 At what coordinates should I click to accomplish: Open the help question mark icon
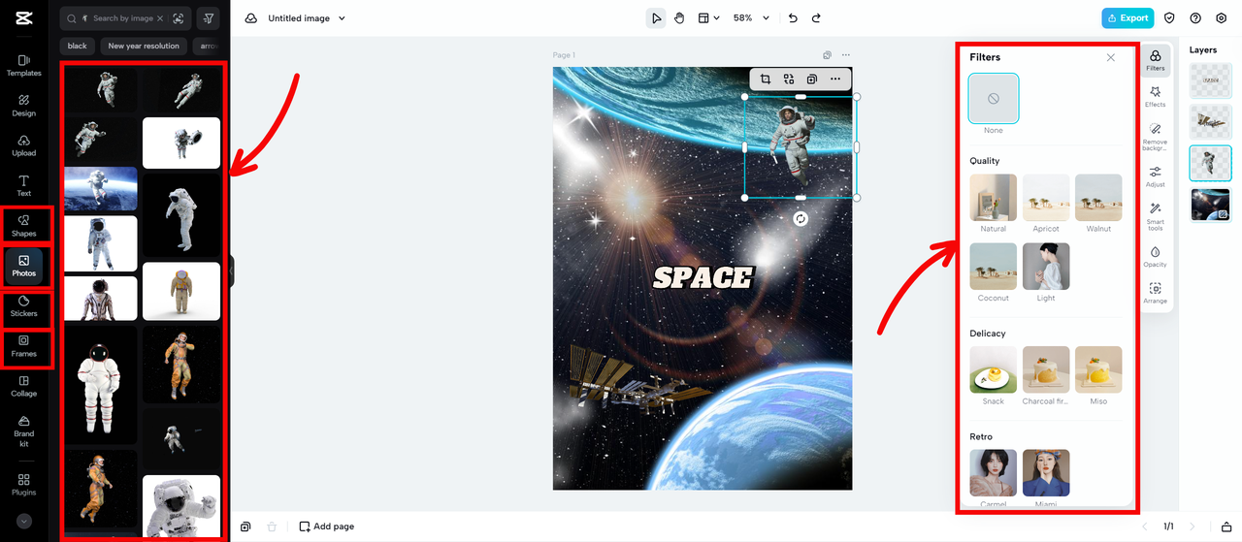[x=1195, y=17]
